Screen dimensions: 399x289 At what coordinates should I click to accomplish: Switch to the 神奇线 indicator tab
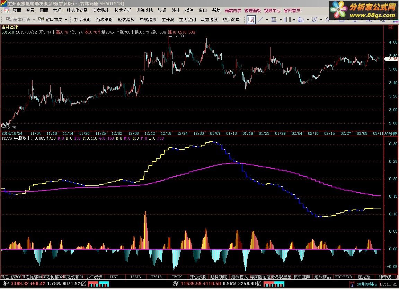tap(385, 277)
